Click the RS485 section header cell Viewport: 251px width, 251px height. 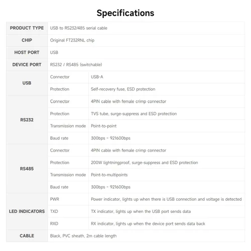27,169
